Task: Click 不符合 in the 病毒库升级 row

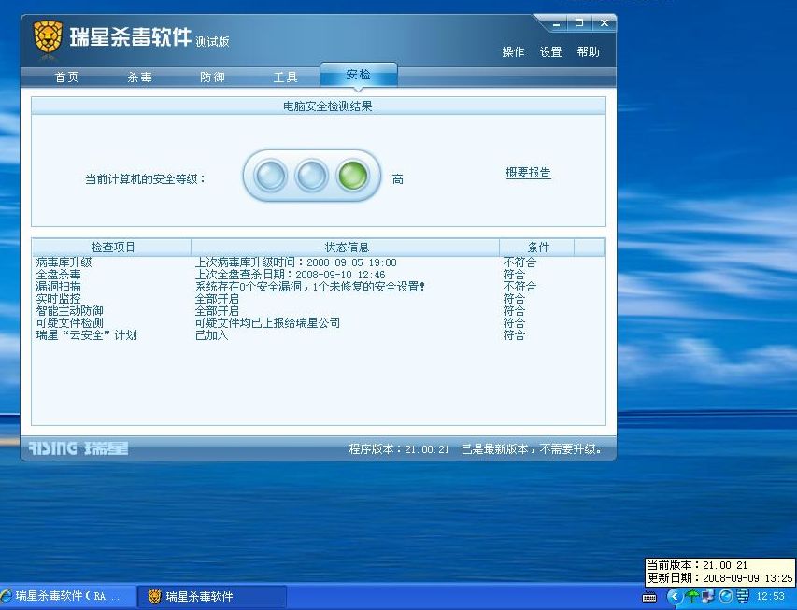Action: pyautogui.click(x=519, y=262)
